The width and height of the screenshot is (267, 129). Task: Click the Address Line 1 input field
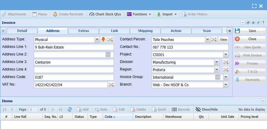[x=74, y=47]
